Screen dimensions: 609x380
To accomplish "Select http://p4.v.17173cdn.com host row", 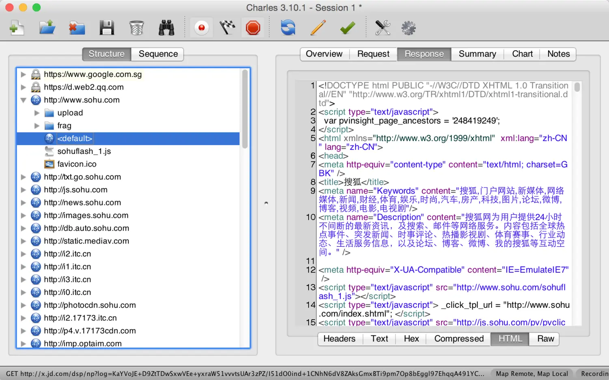I will tap(128, 331).
